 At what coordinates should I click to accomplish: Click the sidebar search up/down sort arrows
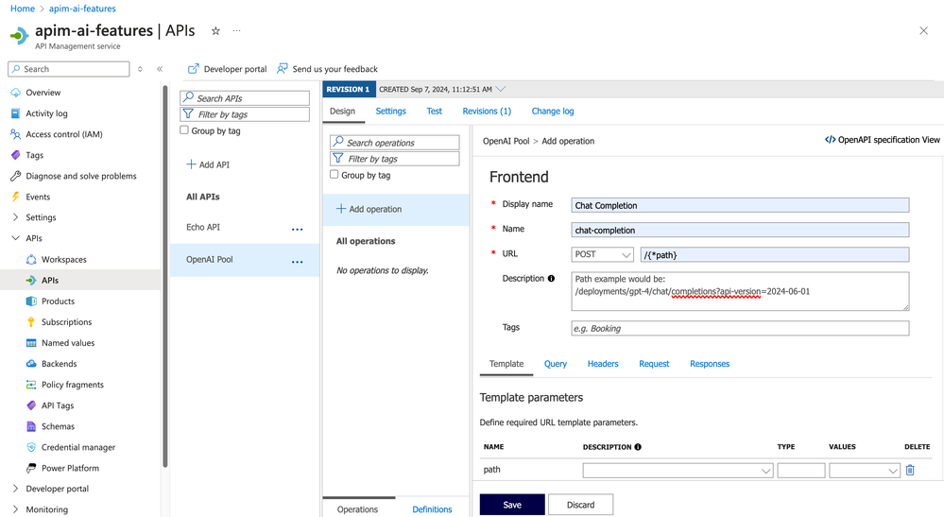[x=140, y=69]
